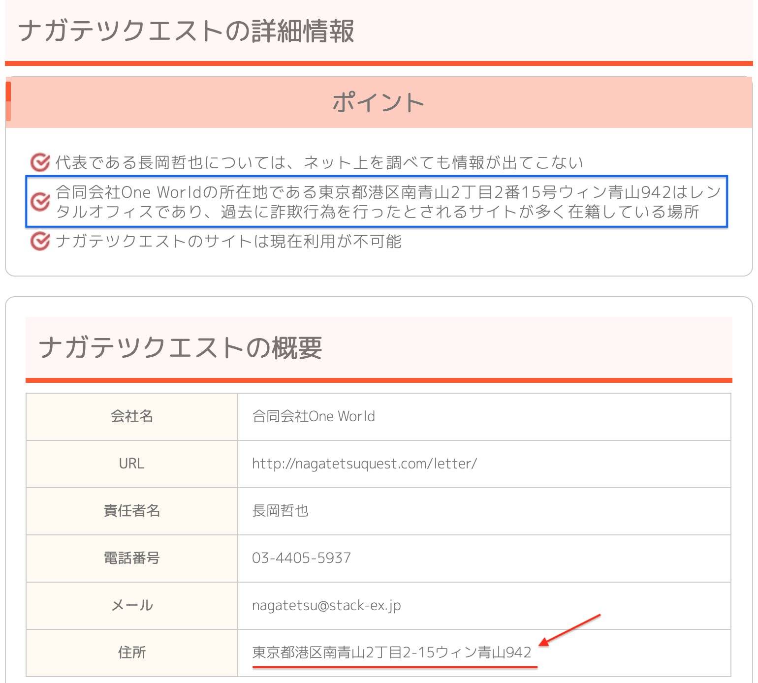Click the email nagatetsu@stack-ex.jp
This screenshot has height=683, width=758.
click(x=326, y=605)
